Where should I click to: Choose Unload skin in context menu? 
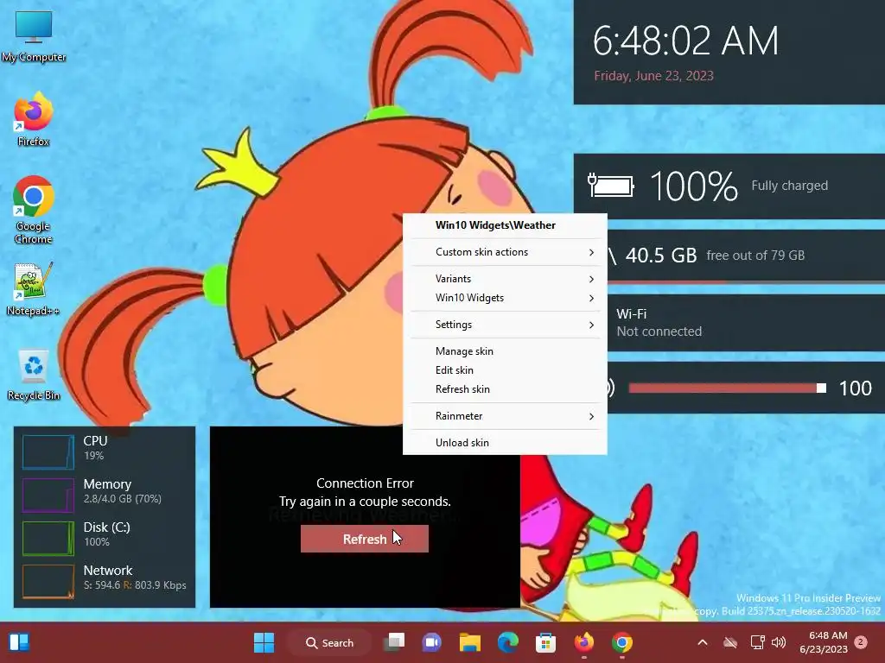pyautogui.click(x=505, y=443)
